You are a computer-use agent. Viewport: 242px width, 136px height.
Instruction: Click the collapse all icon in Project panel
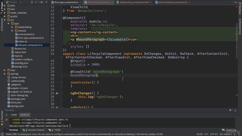(x=36, y=2)
